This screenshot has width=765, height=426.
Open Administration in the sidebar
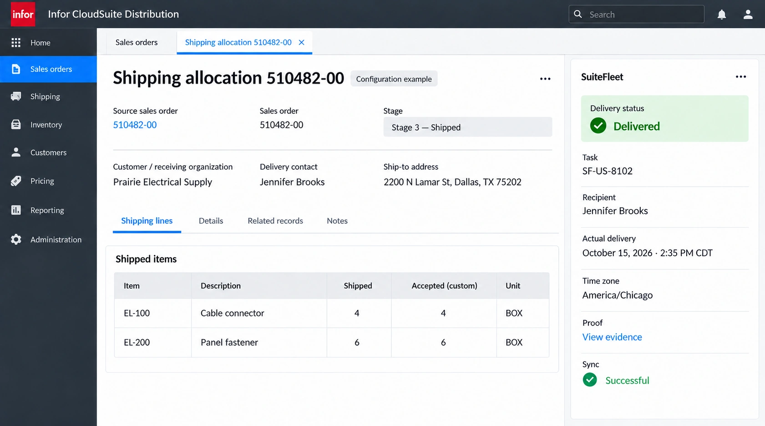coord(48,239)
